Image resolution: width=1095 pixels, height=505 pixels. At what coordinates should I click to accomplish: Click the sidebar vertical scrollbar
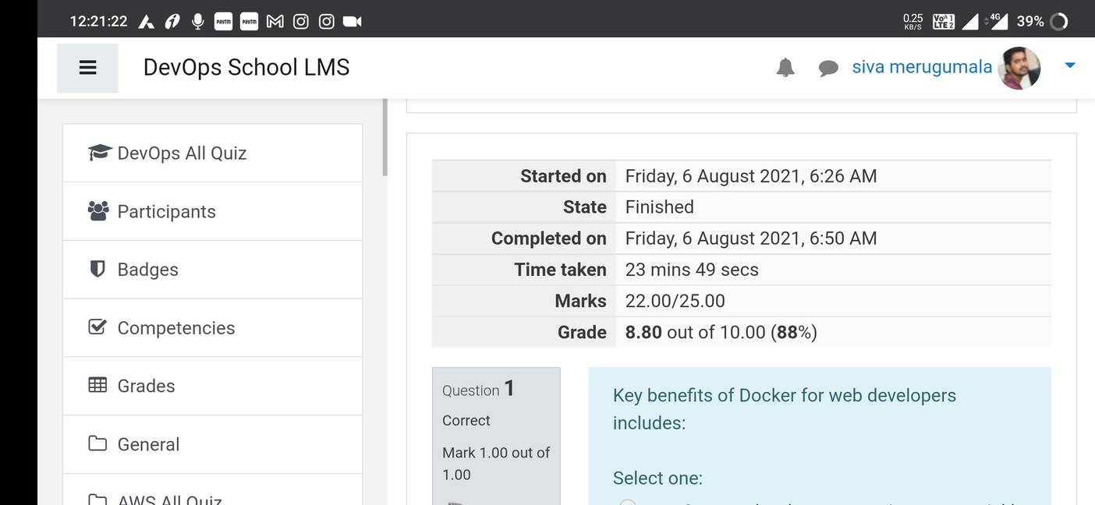tap(384, 137)
